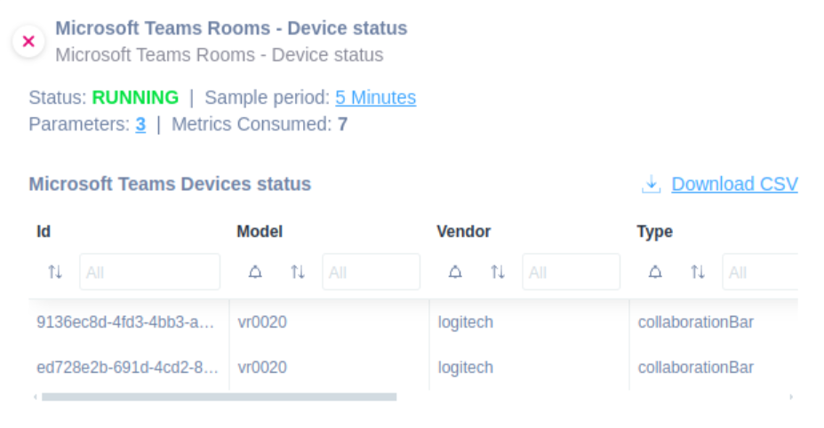Screen dimensions: 824x428
Task: Sort table by Model column
Action: point(298,272)
